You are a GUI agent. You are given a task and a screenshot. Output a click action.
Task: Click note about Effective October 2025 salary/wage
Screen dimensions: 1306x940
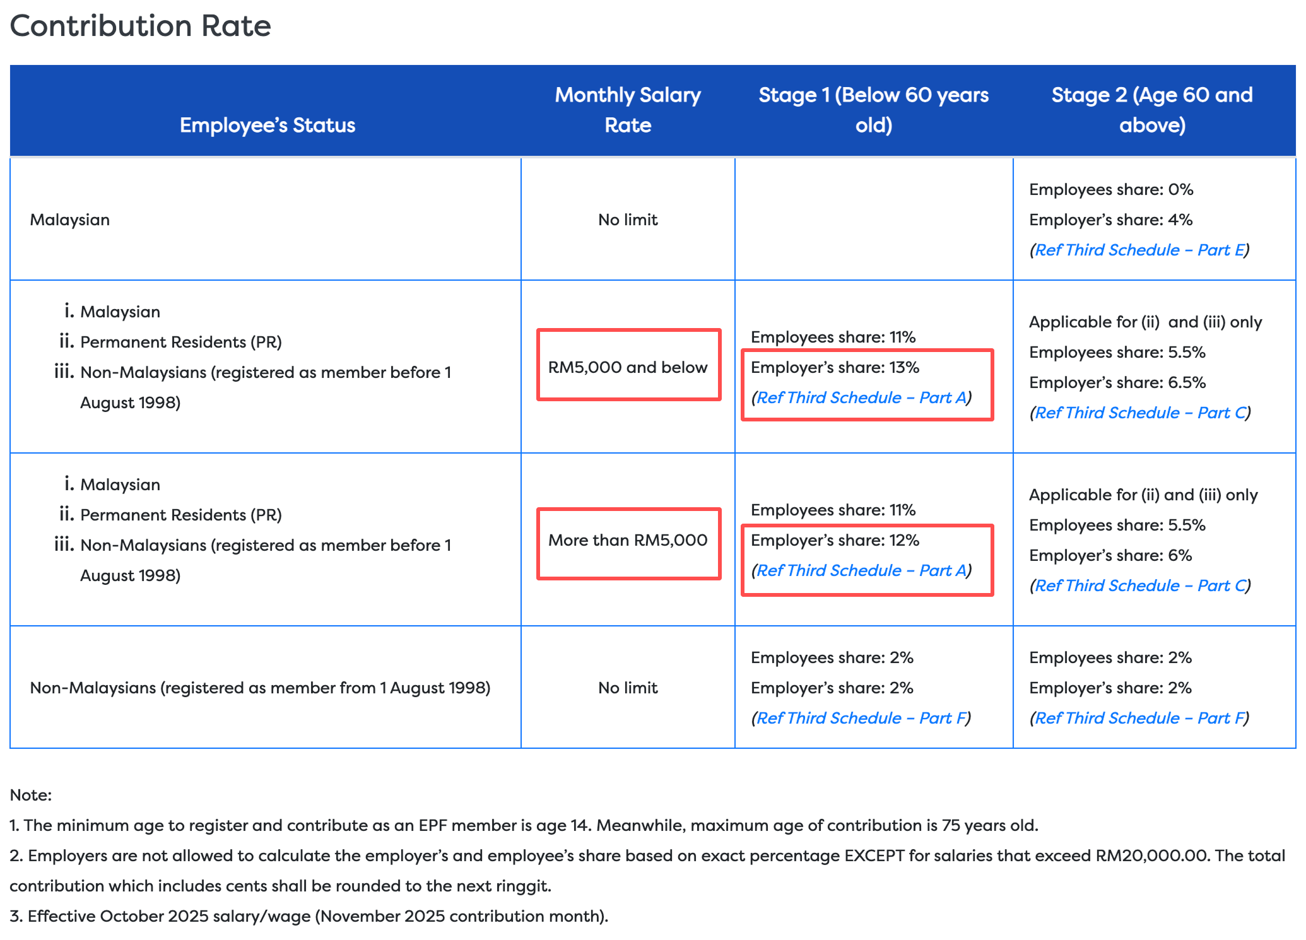click(309, 916)
